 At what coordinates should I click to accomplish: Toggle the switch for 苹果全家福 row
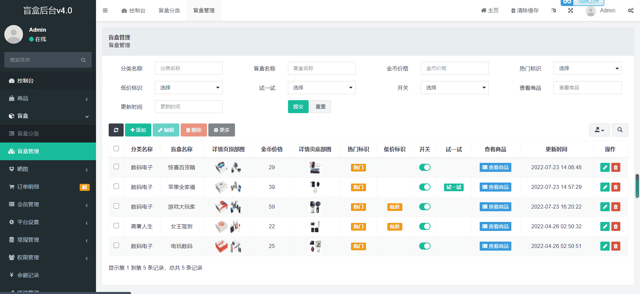coord(425,187)
